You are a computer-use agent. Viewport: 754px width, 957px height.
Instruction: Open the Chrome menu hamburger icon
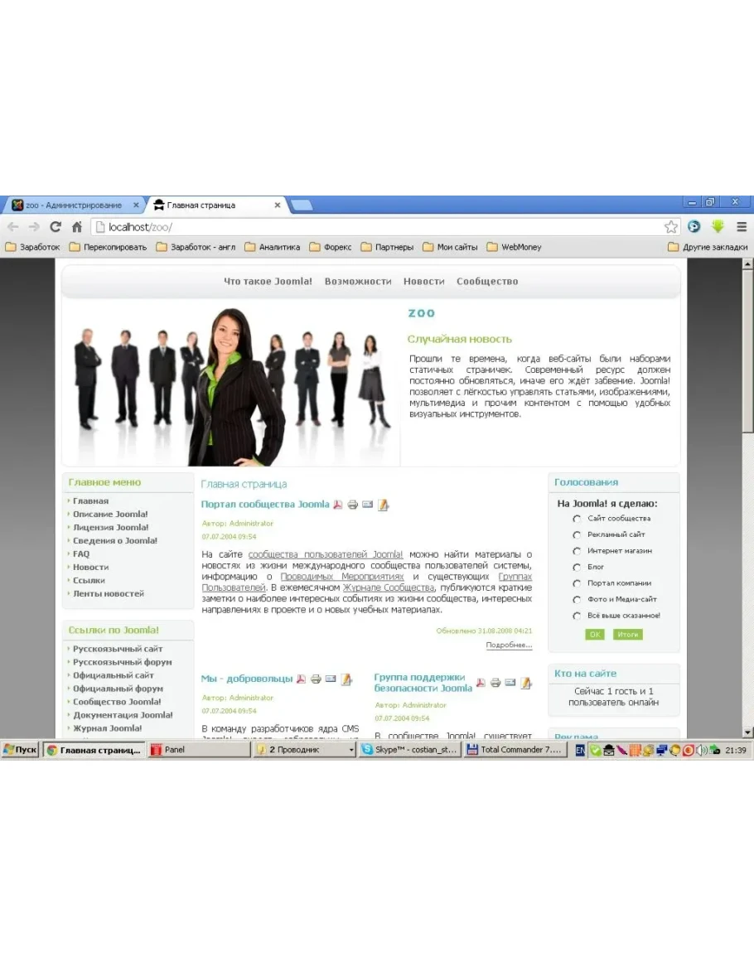point(742,227)
